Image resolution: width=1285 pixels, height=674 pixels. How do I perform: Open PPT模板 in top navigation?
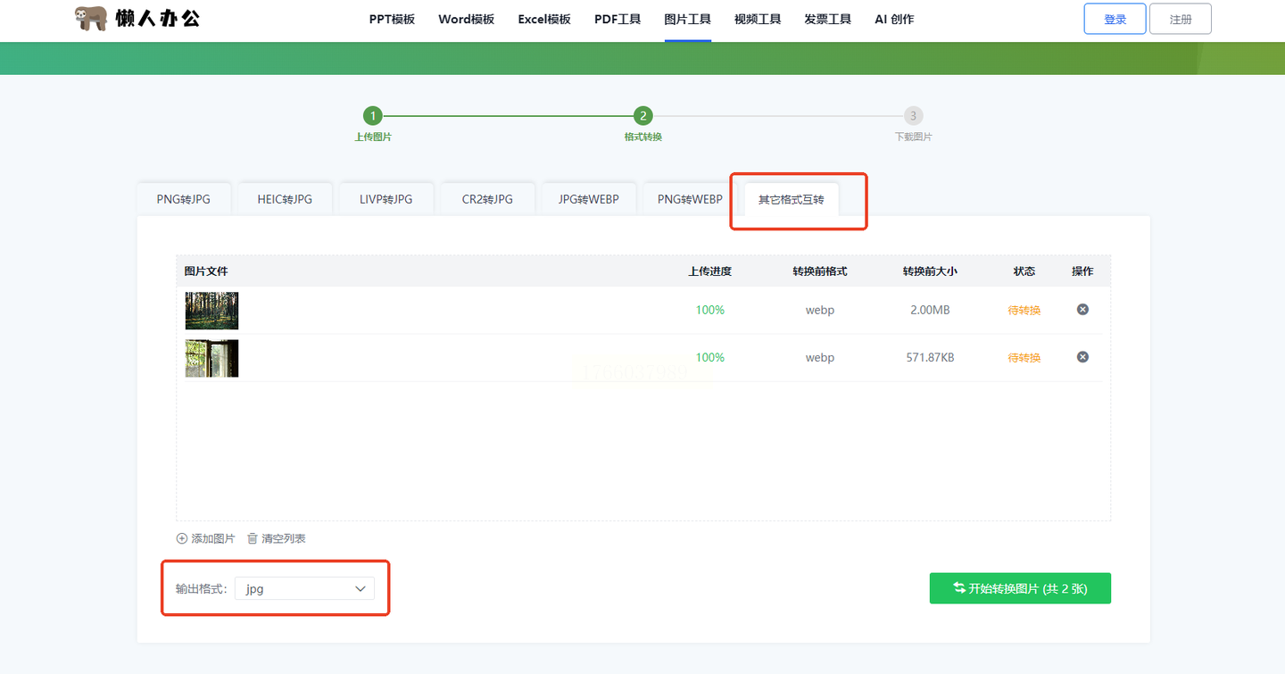click(x=392, y=20)
